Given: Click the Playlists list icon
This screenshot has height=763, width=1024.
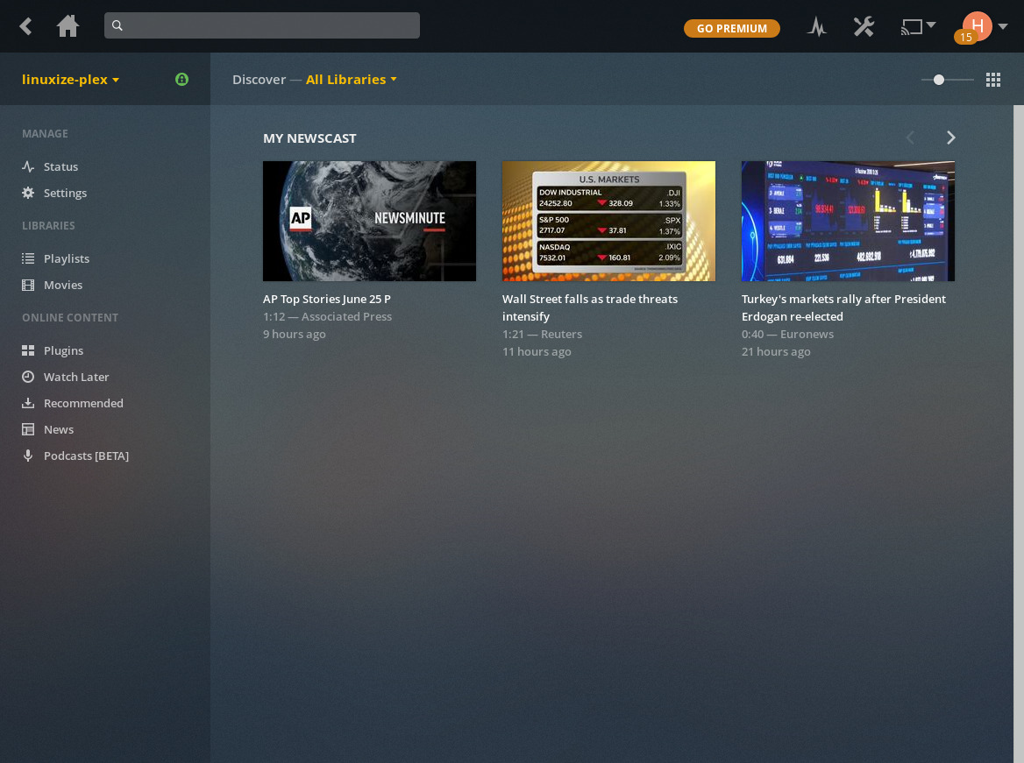Looking at the screenshot, I should coord(28,258).
